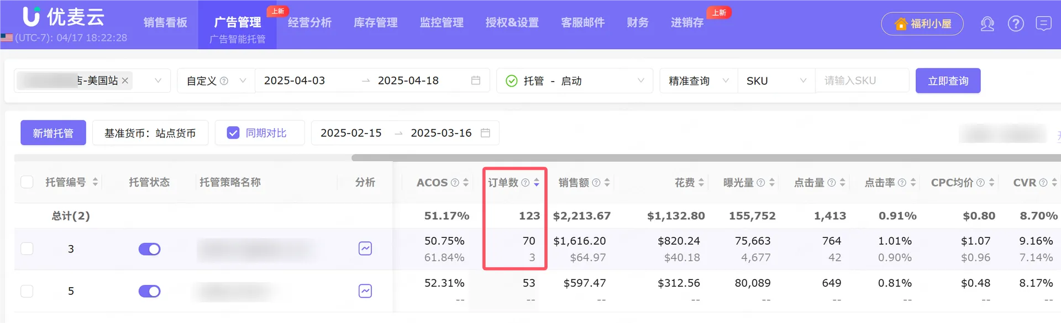Show 销售额 help tooltip icon
The height and width of the screenshot is (323, 1061).
(596, 183)
